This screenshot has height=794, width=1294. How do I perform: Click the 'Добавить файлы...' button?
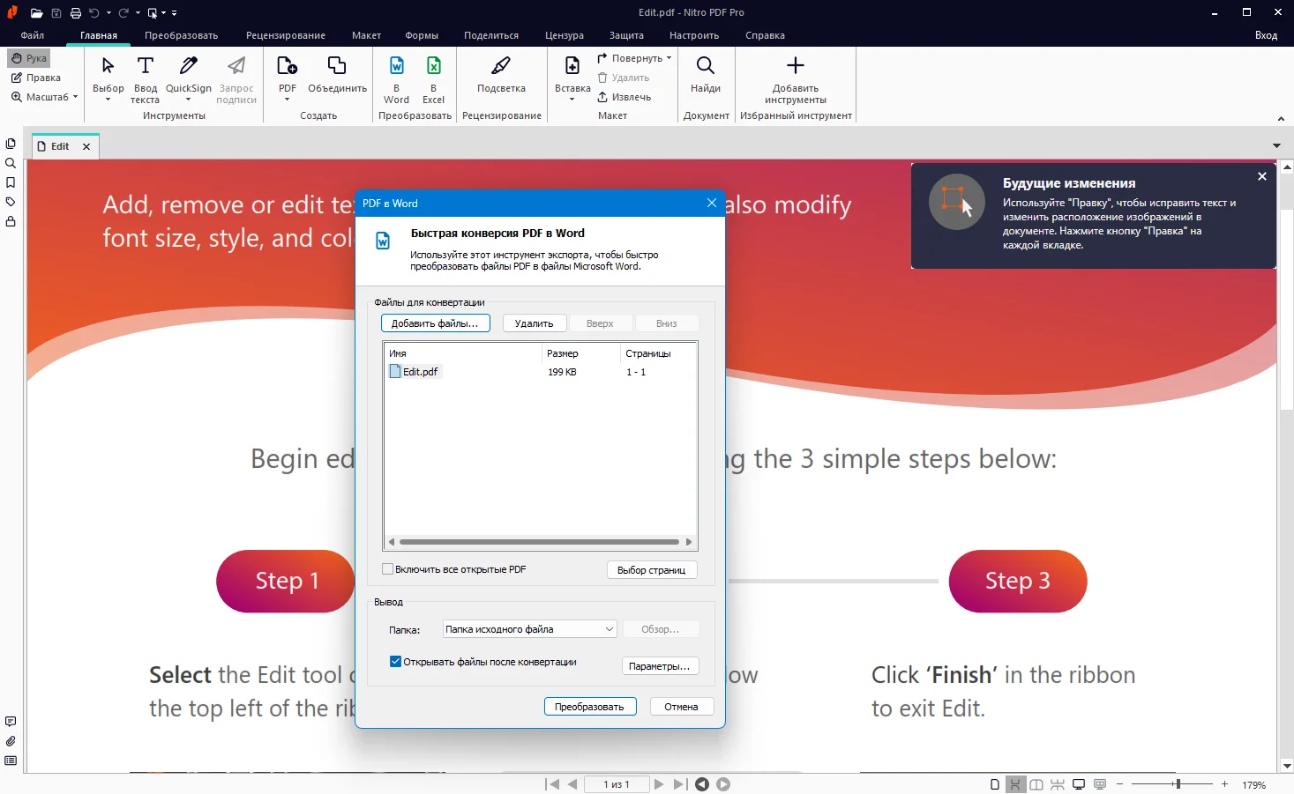point(434,323)
